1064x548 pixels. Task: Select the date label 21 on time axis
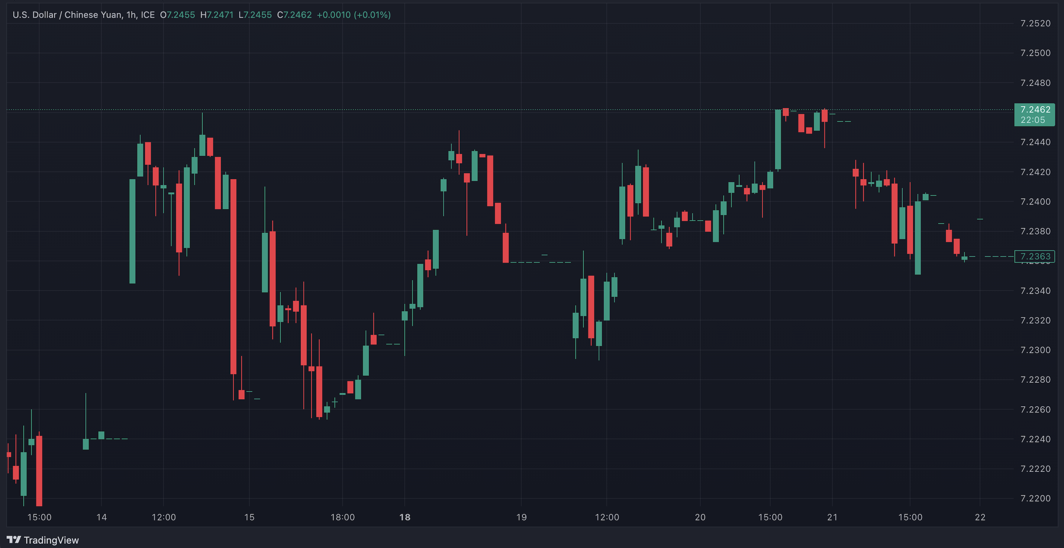[832, 517]
